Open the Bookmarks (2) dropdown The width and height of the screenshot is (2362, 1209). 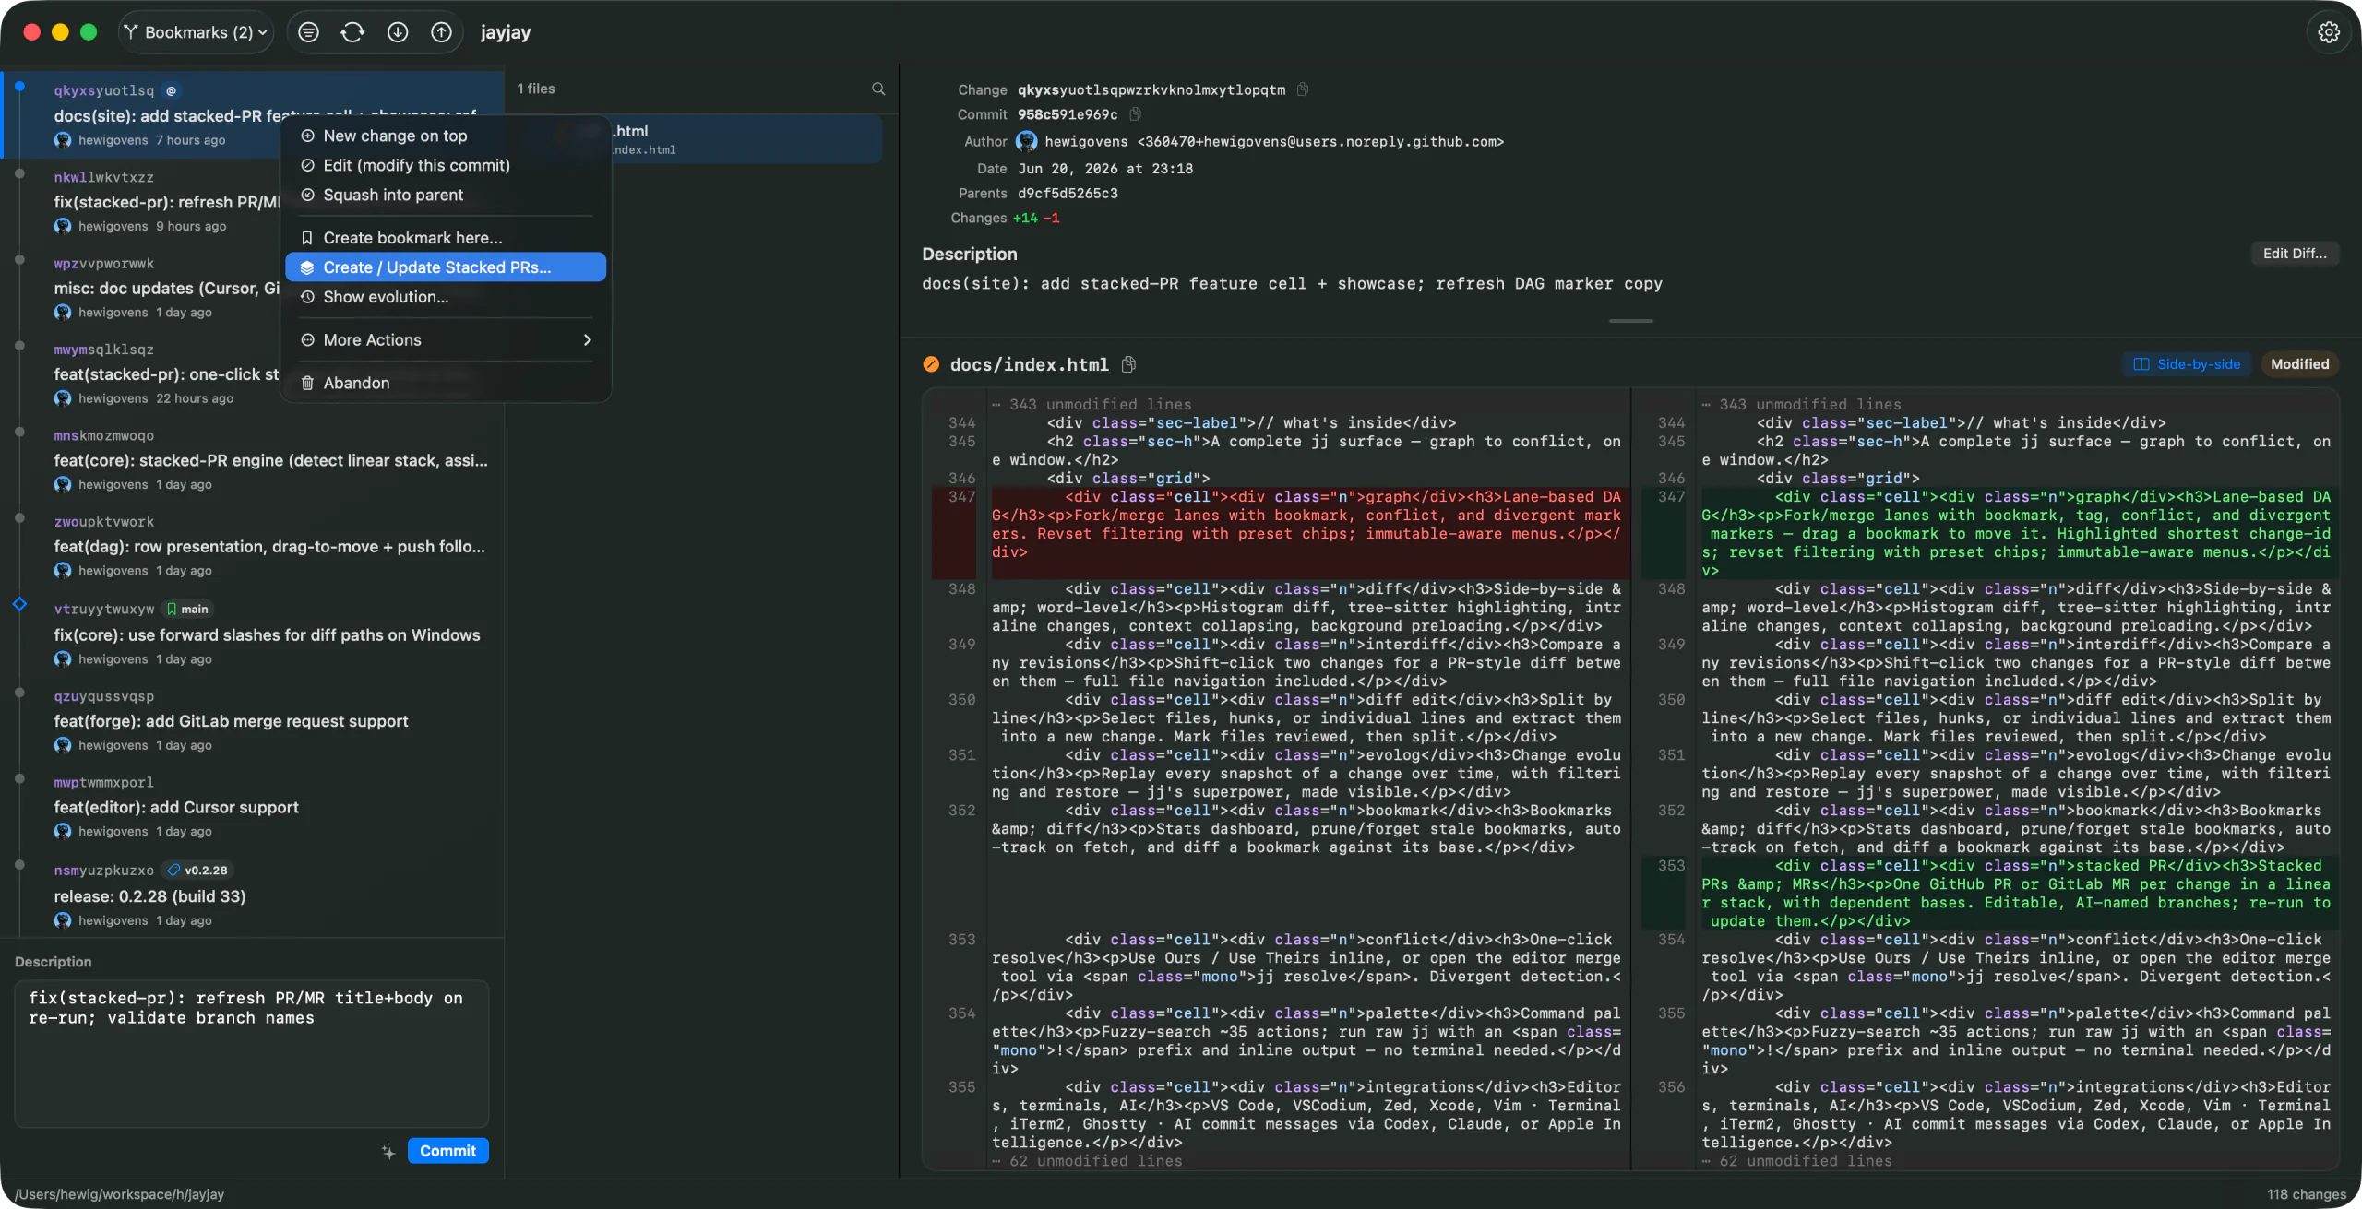[196, 32]
